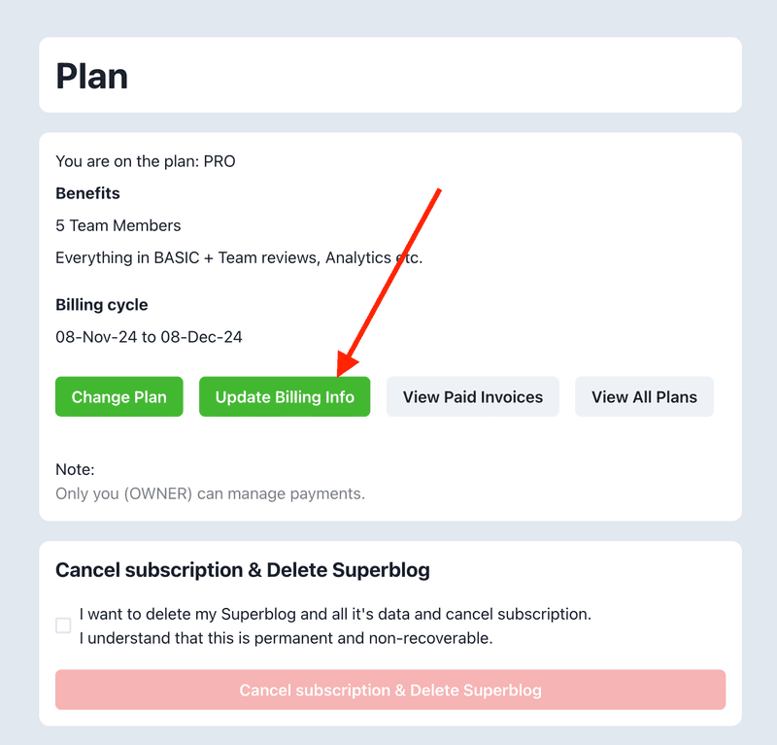This screenshot has height=745, width=777.
Task: Click the "permanent and non-recoverable" warning line
Action: point(287,638)
